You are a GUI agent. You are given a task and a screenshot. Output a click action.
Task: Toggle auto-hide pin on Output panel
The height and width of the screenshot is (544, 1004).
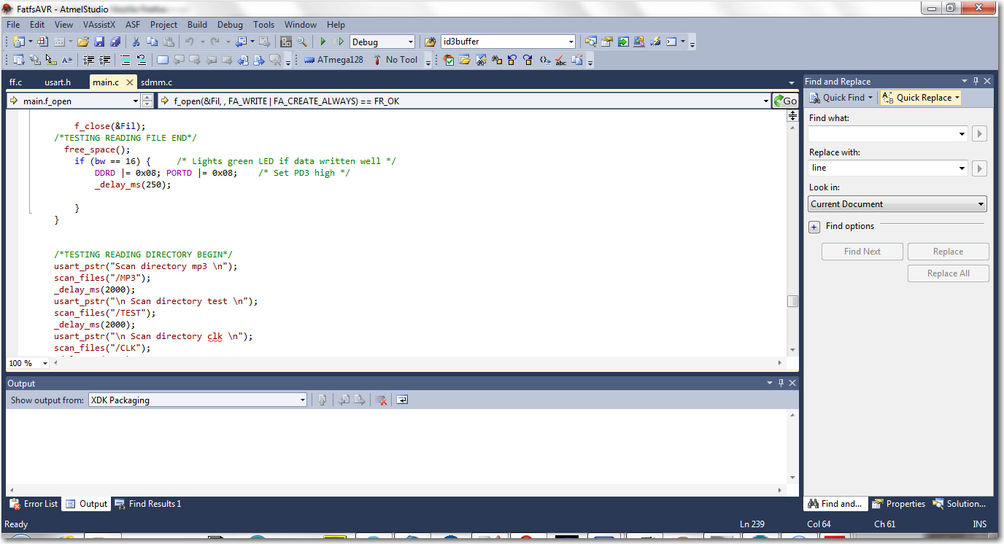(x=781, y=383)
